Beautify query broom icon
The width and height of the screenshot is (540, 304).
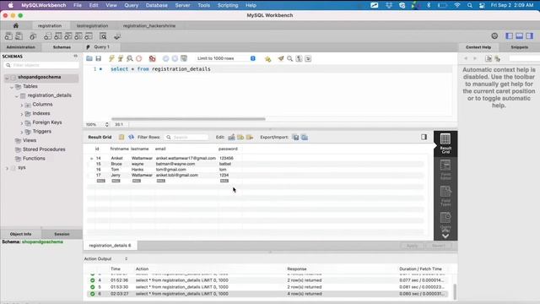(x=281, y=58)
